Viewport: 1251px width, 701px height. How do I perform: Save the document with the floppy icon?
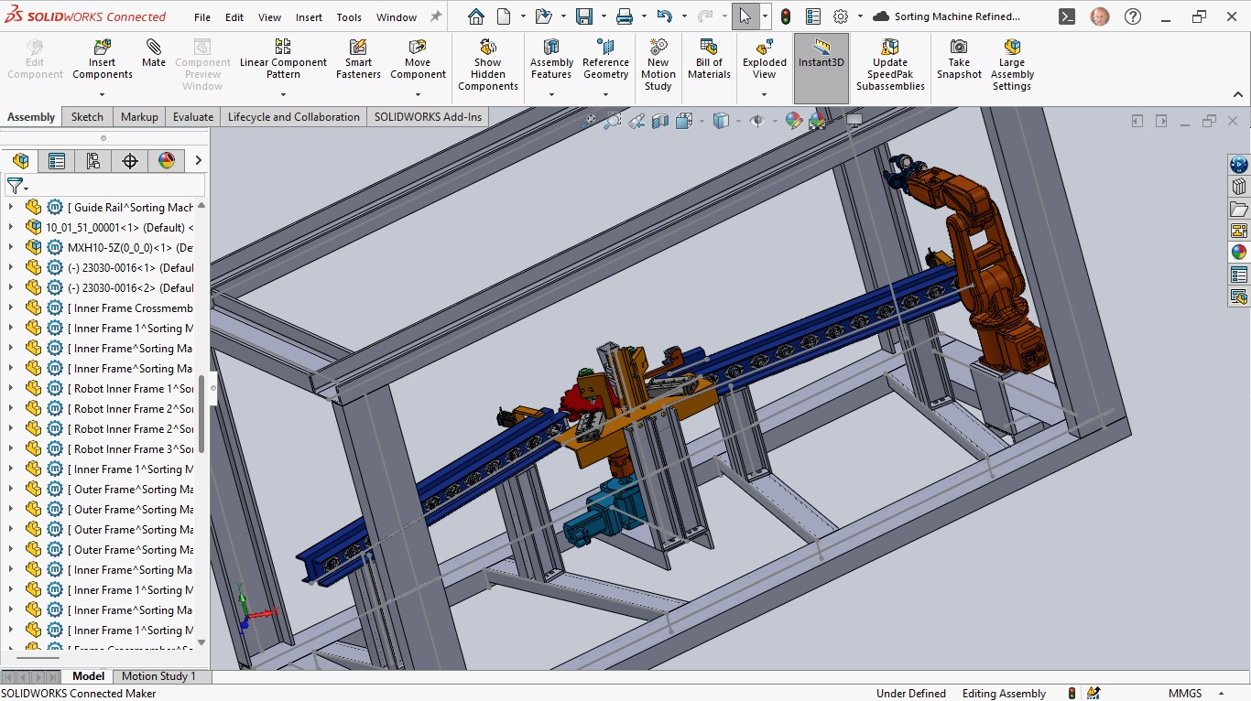click(583, 16)
